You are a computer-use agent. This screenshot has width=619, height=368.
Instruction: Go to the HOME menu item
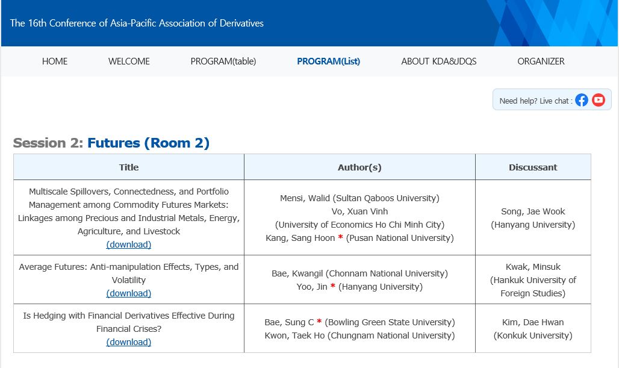[55, 61]
